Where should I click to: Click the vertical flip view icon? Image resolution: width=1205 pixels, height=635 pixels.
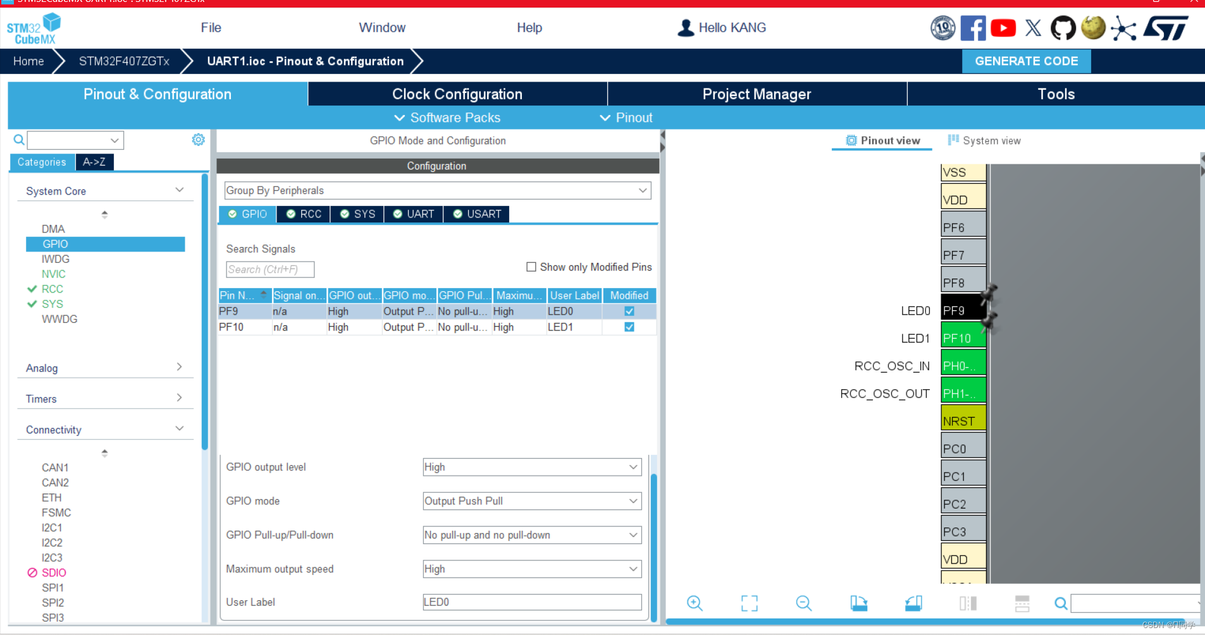click(968, 603)
